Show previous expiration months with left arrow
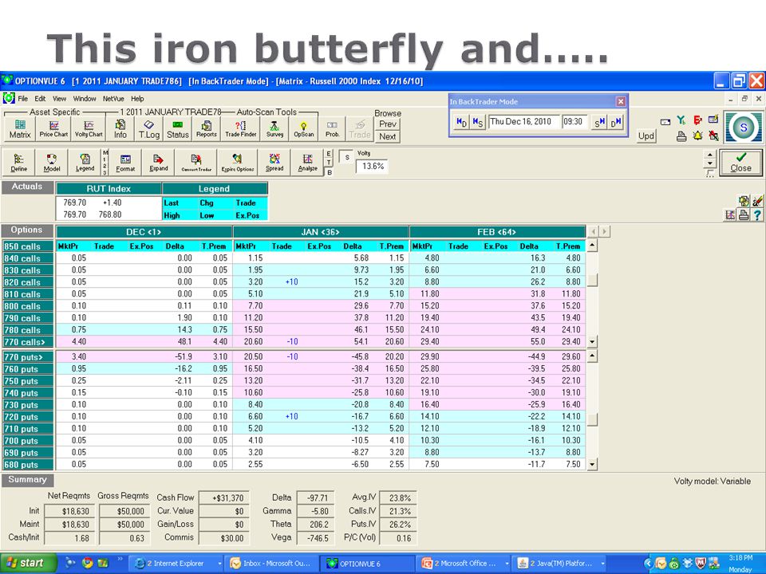 click(593, 231)
